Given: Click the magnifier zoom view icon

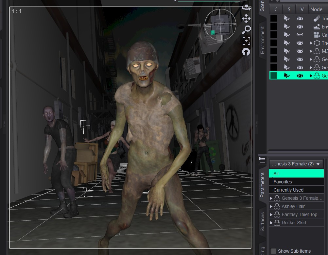Looking at the screenshot, I should [247, 29].
